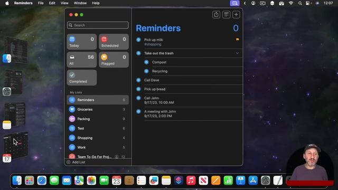Select the Shopping list
Viewport: 338px width, 190px height.
point(98,138)
